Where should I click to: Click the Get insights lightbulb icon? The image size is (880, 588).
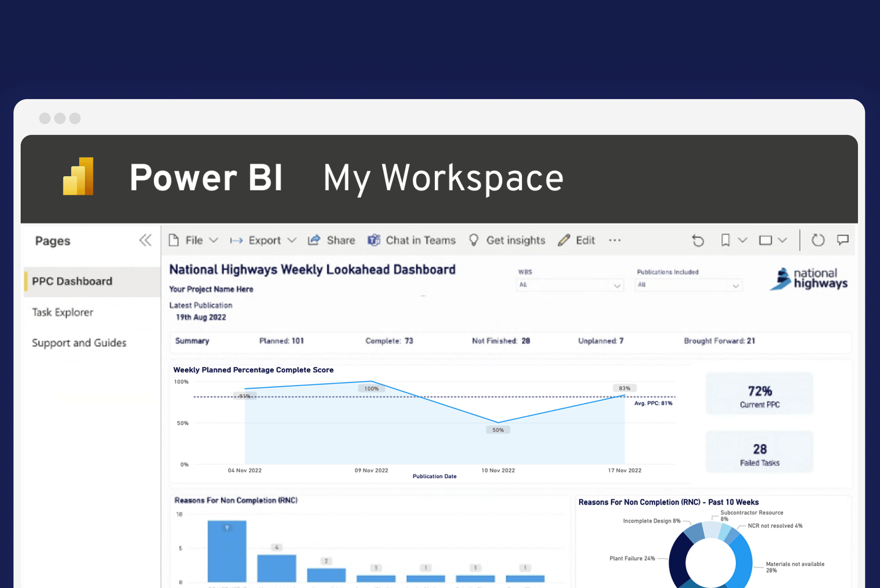[x=474, y=240]
